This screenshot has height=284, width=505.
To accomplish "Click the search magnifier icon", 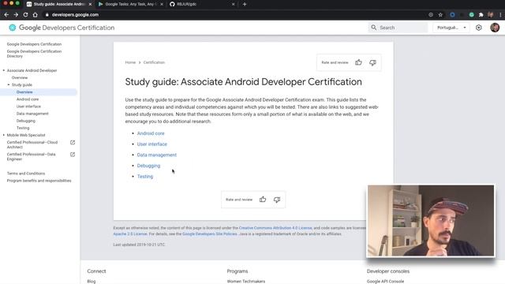I will coord(373,28).
